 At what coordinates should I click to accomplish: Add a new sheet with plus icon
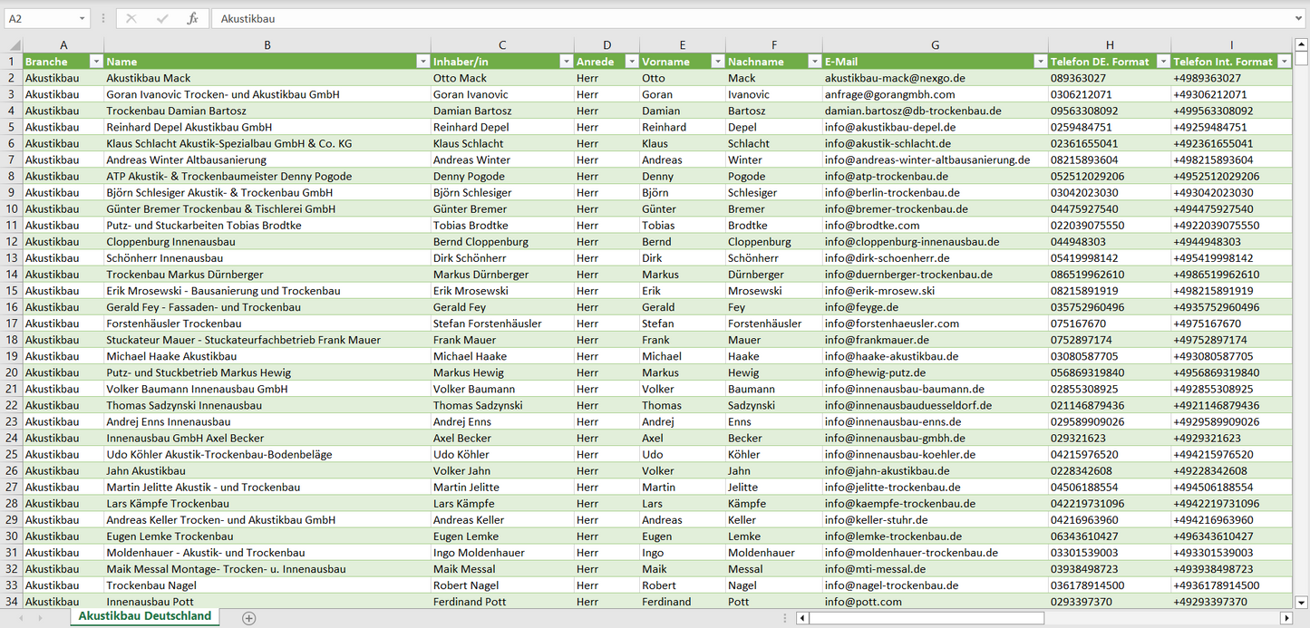[x=249, y=618]
